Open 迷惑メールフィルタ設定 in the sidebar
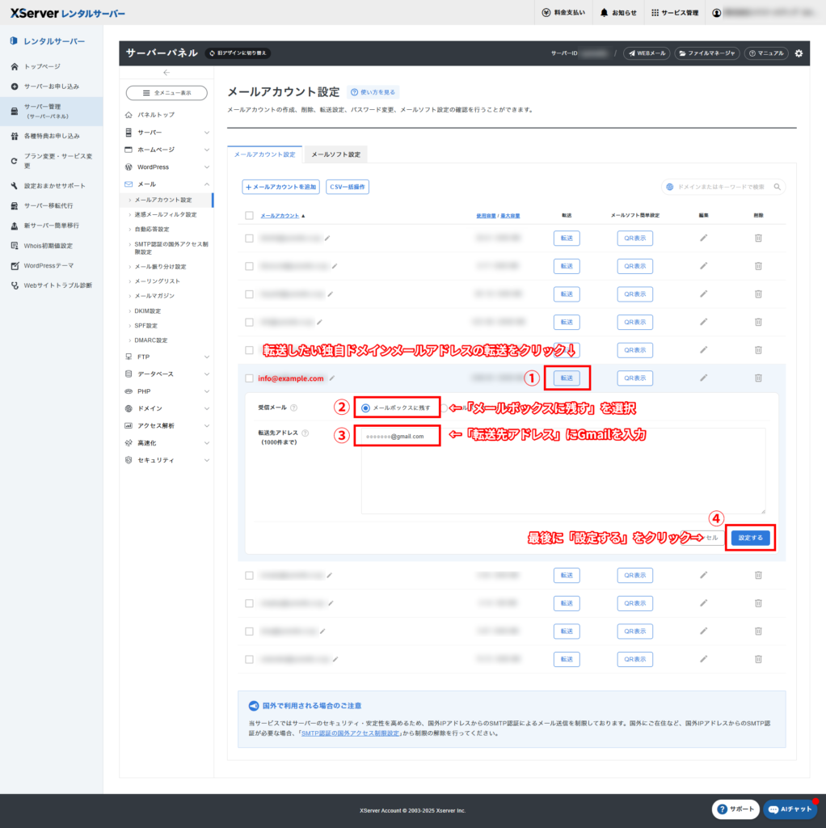The width and height of the screenshot is (826, 828). coord(165,214)
